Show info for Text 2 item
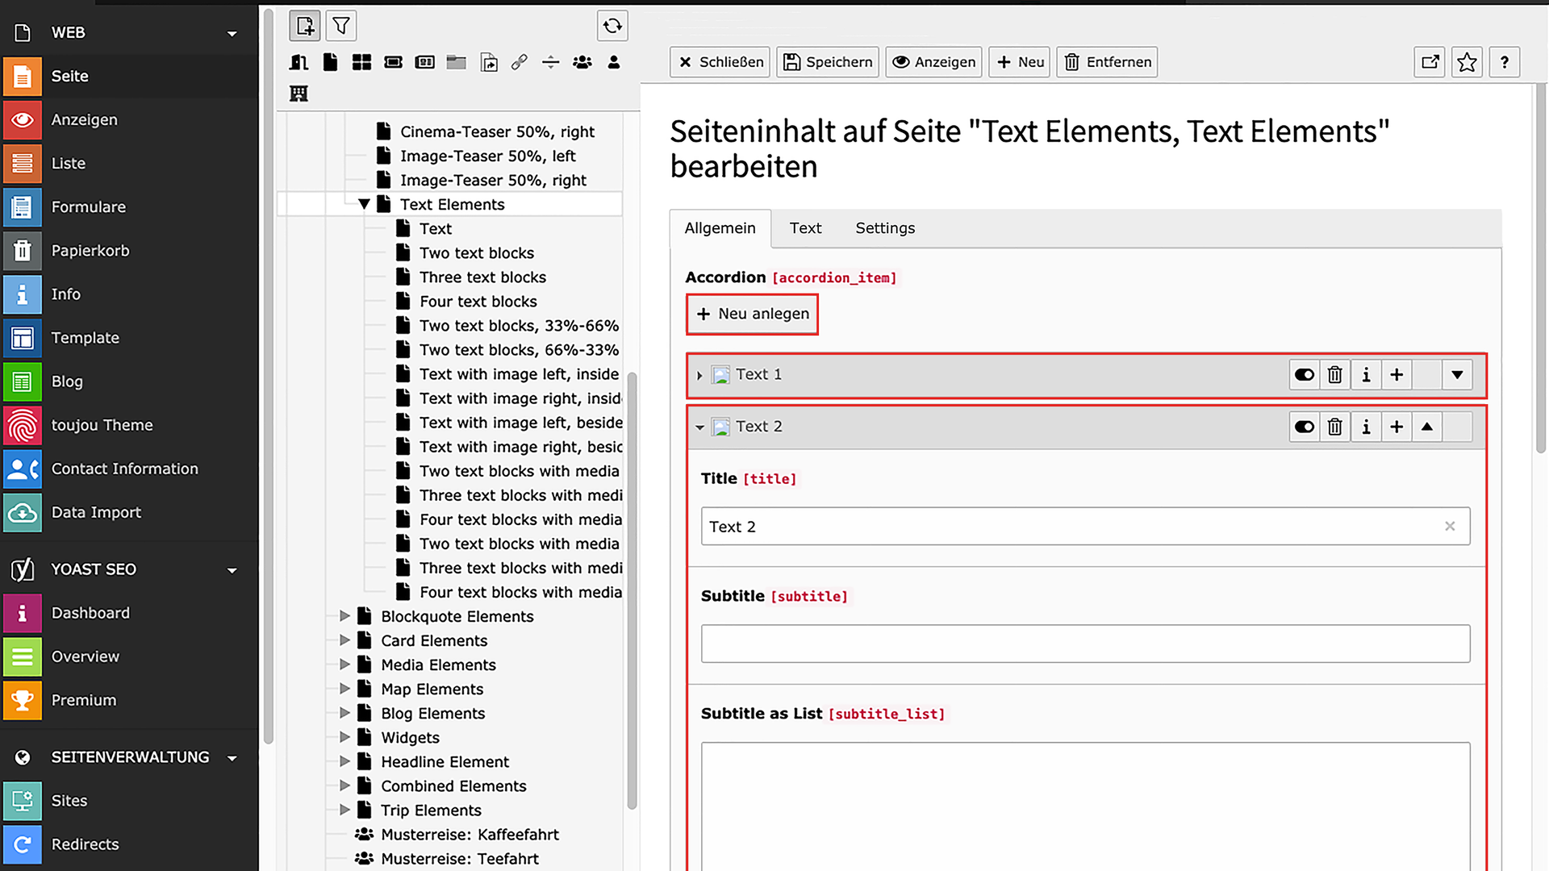The height and width of the screenshot is (871, 1549). (1366, 427)
